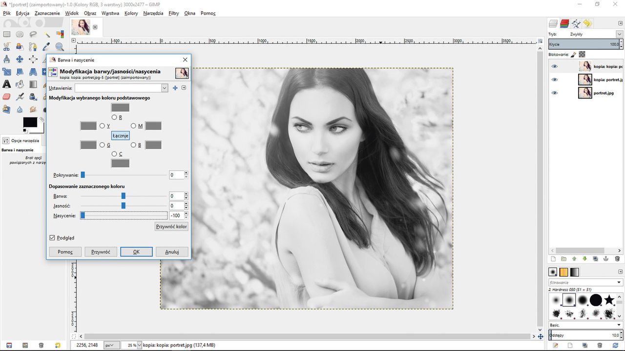Duplicate the layer in Layers panel
The width and height of the screenshot is (625, 351).
(595, 259)
